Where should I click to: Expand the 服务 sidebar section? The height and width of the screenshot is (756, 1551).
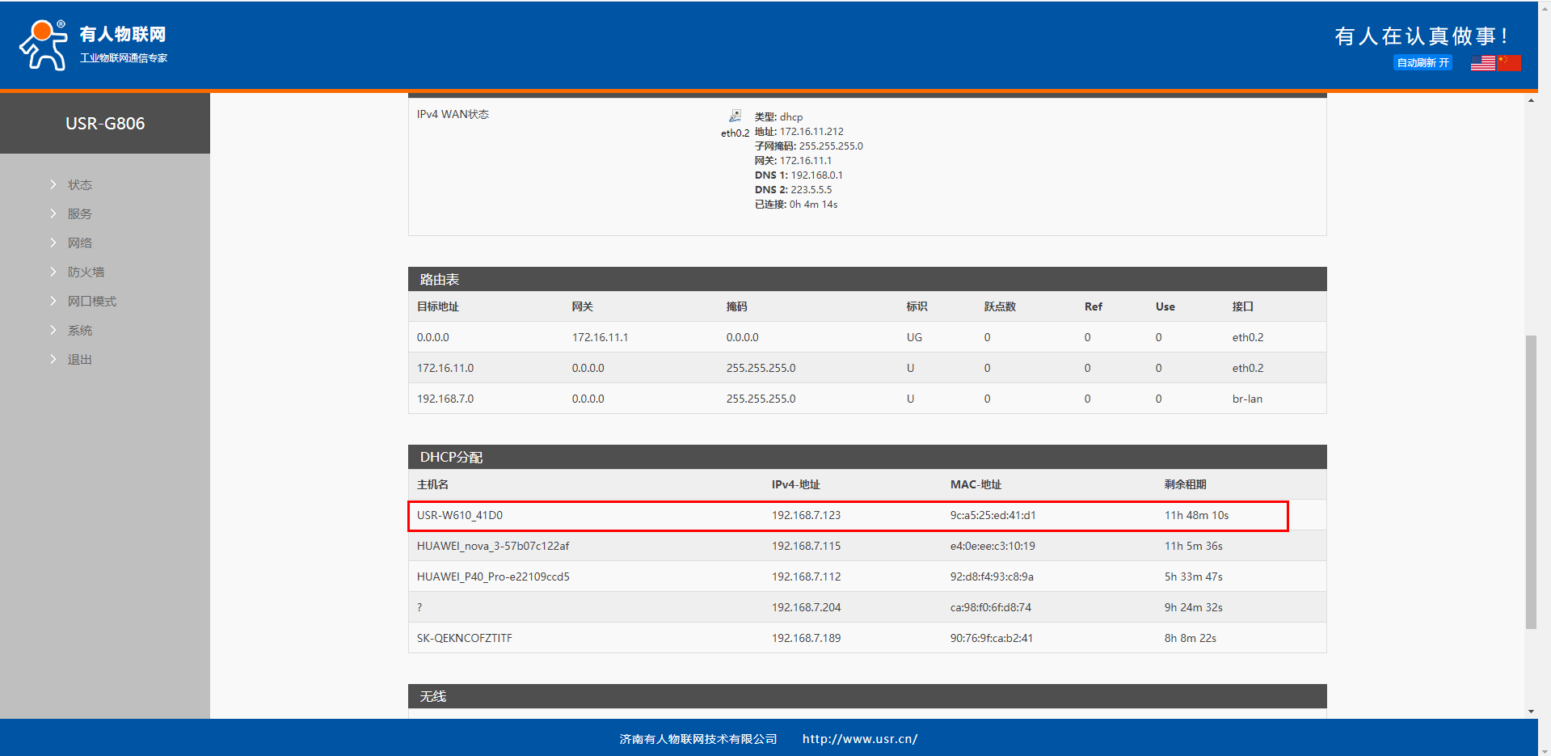pyautogui.click(x=79, y=214)
